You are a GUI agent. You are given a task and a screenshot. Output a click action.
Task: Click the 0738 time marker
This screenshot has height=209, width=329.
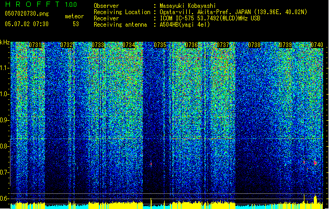[254, 45]
